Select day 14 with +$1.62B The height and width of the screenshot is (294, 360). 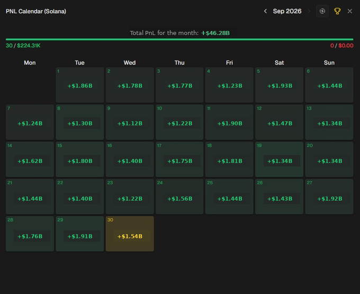(30, 159)
